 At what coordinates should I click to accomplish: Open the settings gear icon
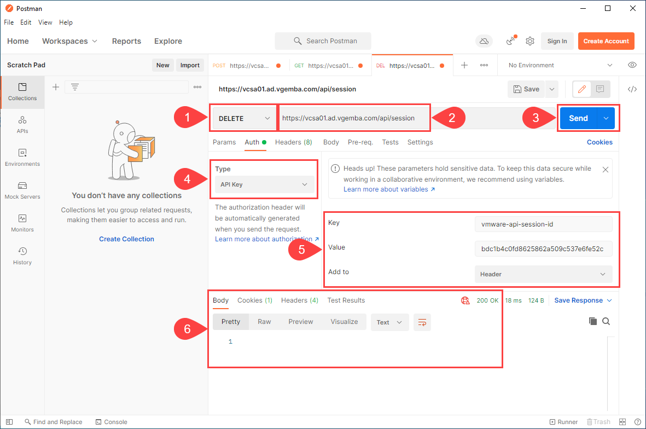click(530, 41)
